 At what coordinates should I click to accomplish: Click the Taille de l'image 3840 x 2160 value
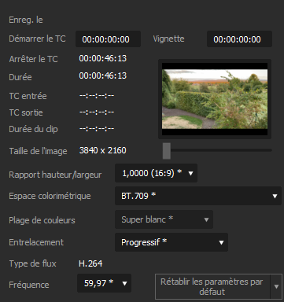pyautogui.click(x=102, y=150)
